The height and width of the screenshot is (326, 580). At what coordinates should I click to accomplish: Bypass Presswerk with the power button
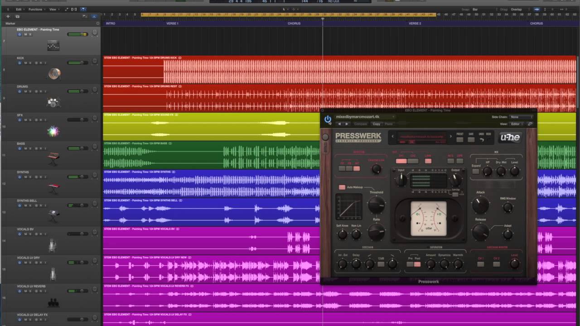coord(328,119)
